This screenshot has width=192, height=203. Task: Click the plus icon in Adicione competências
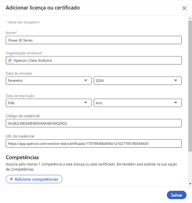click(x=11, y=179)
